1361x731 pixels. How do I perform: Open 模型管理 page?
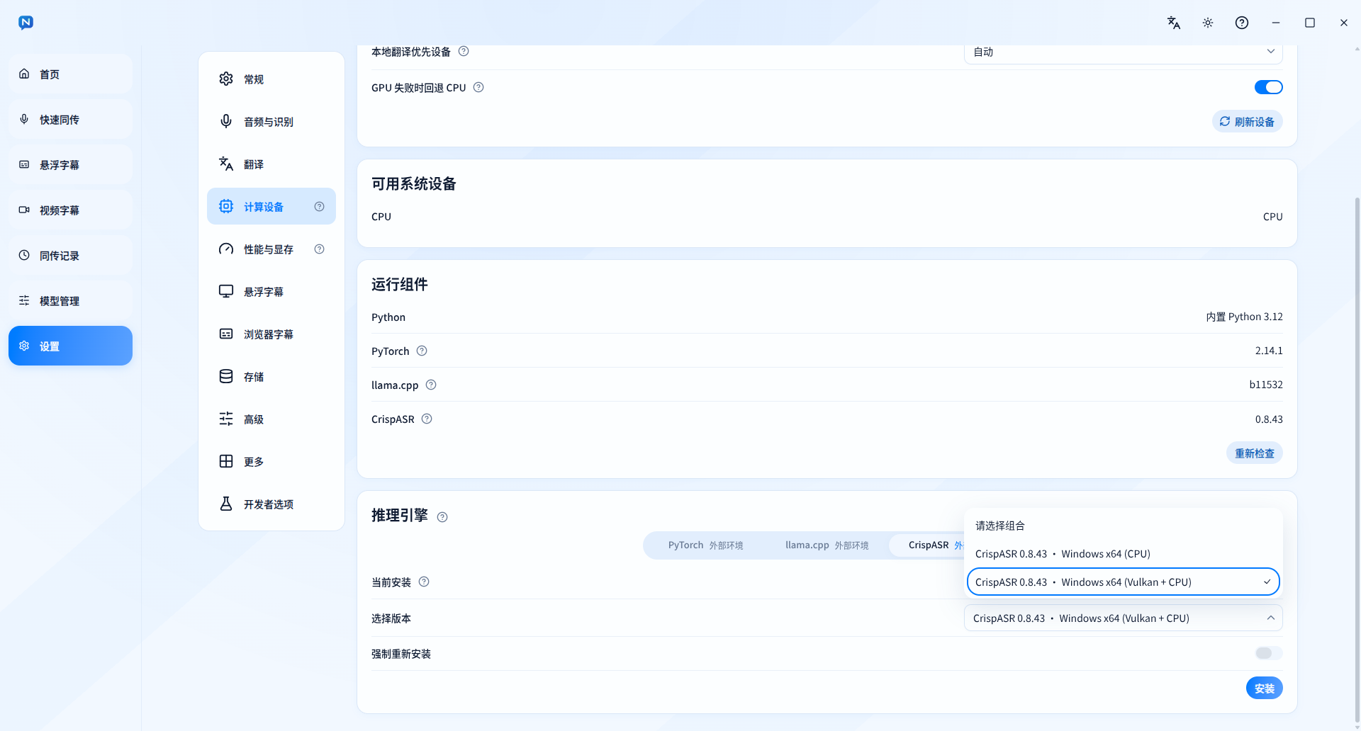click(70, 300)
